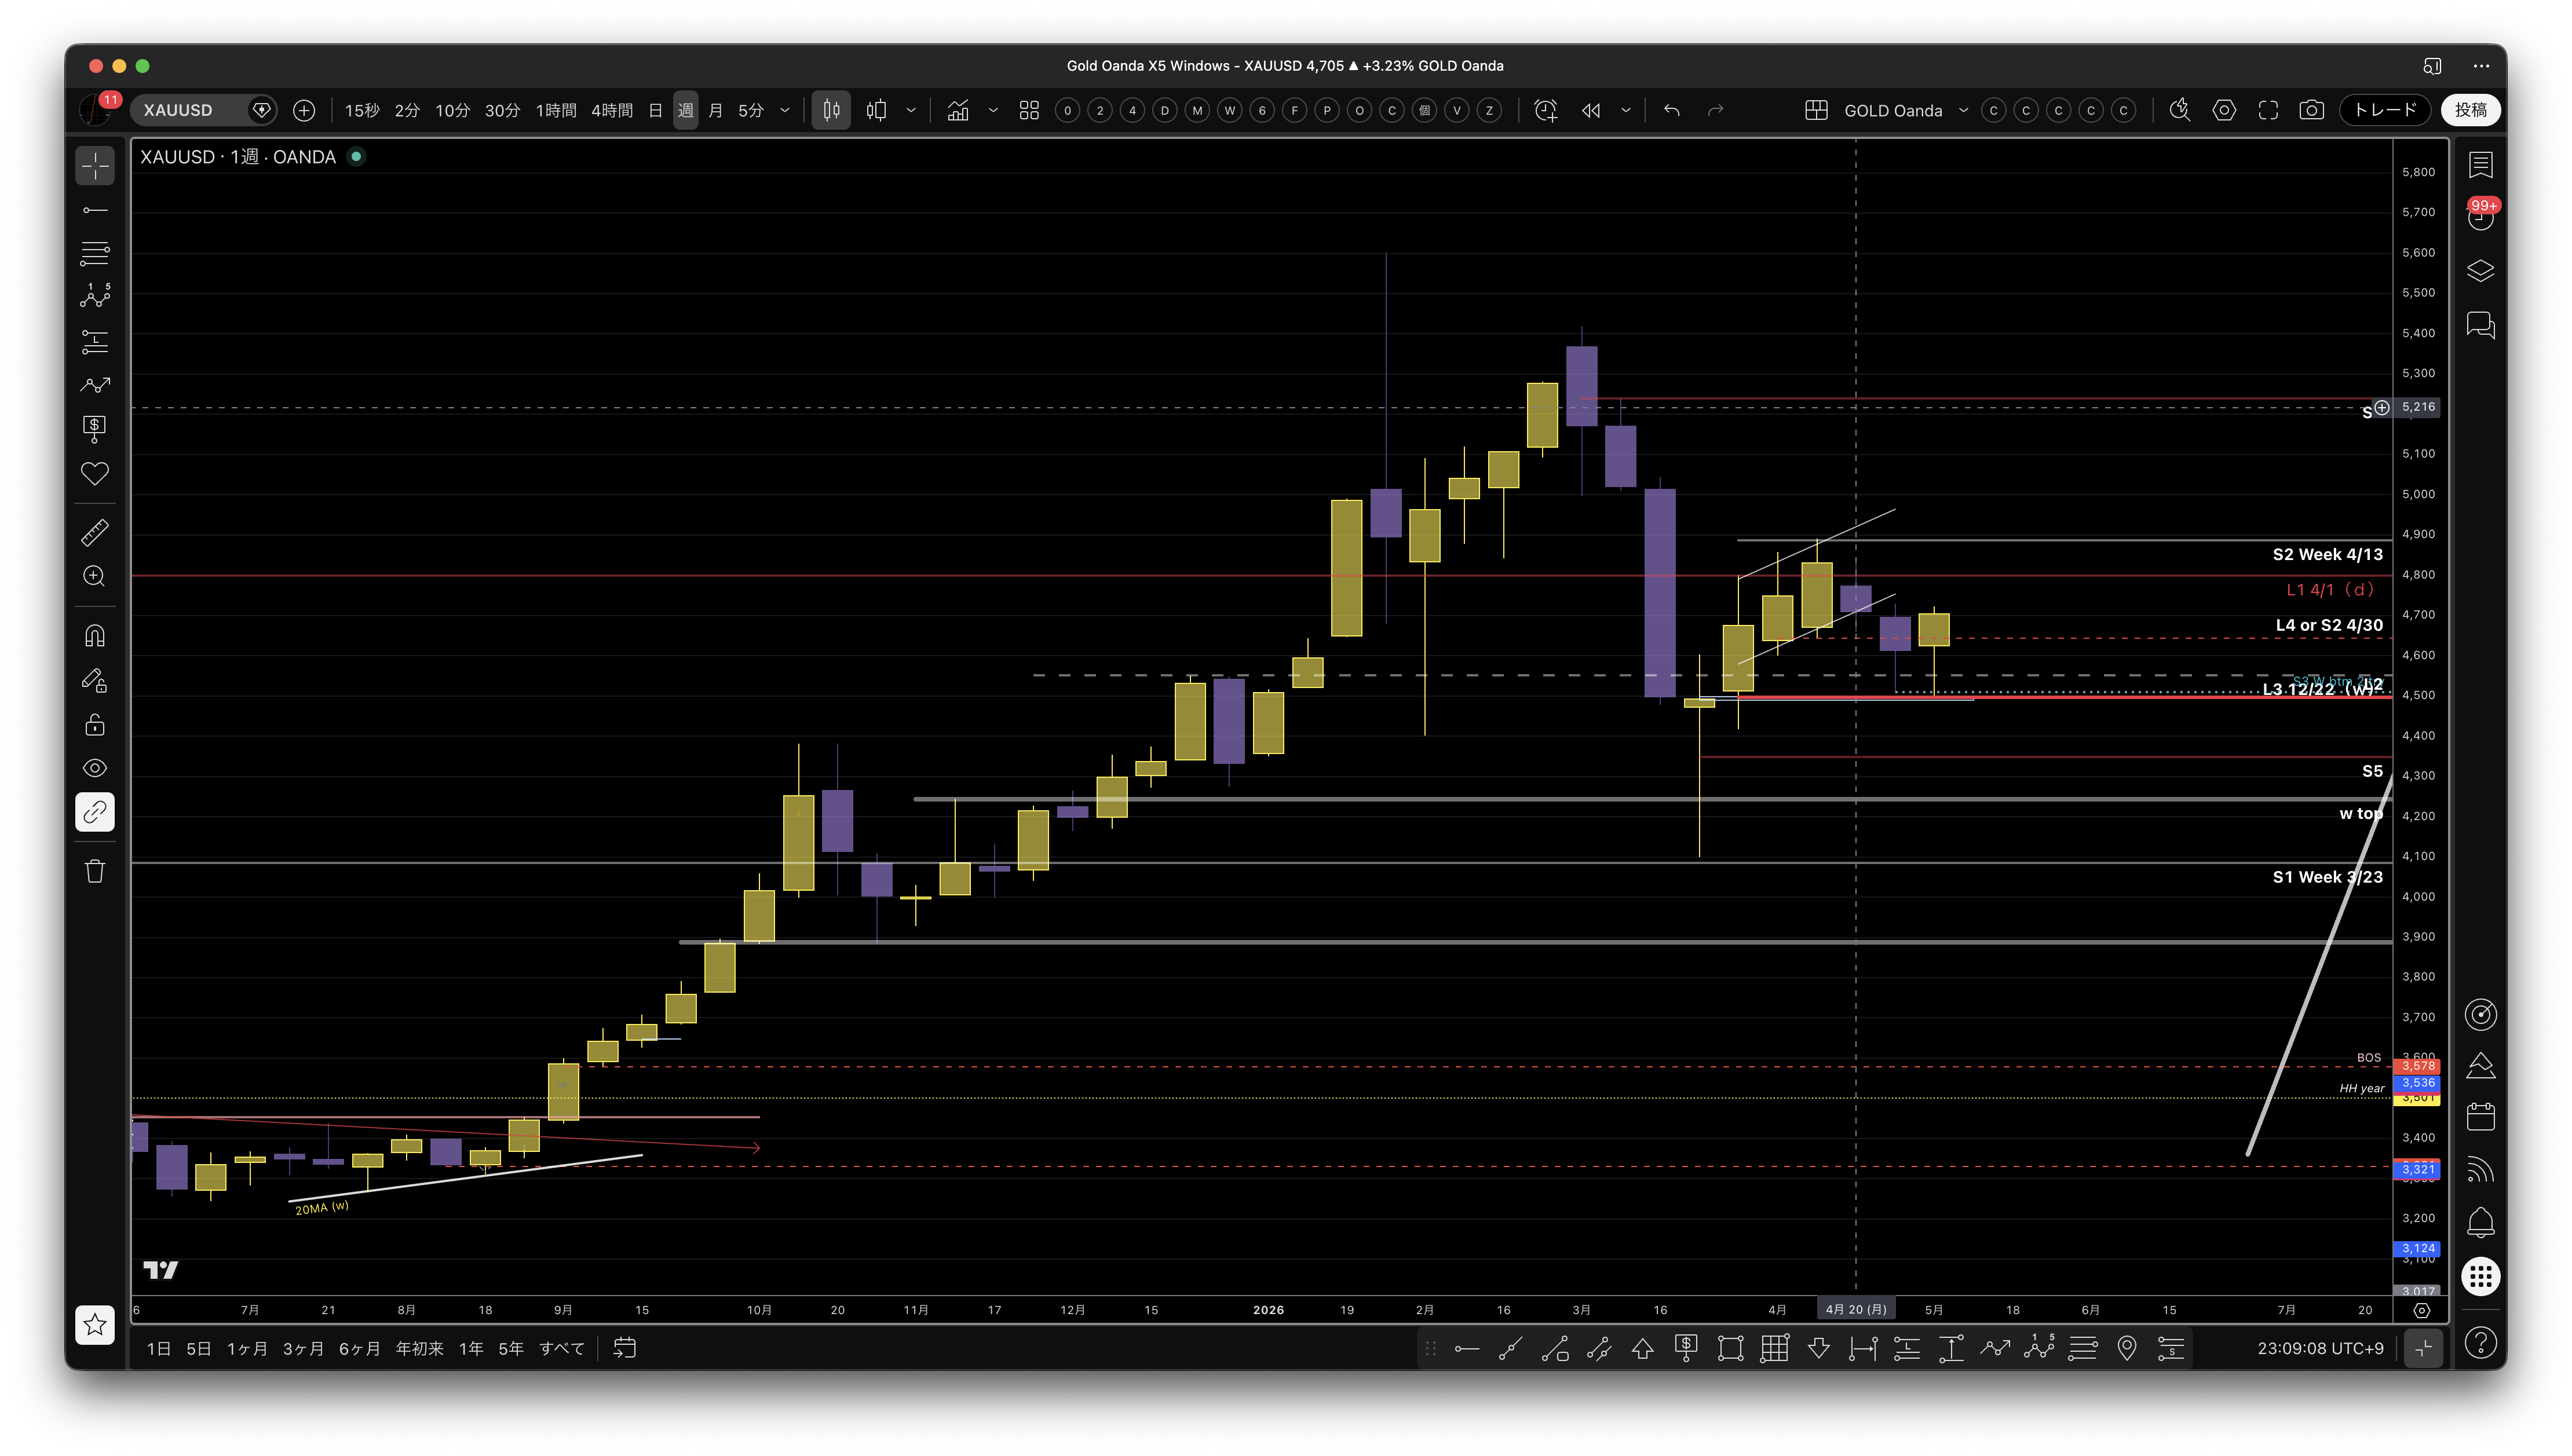Open the alerts panel with 99+ badge
Viewport: 2572px width, 1456px height.
(2481, 215)
